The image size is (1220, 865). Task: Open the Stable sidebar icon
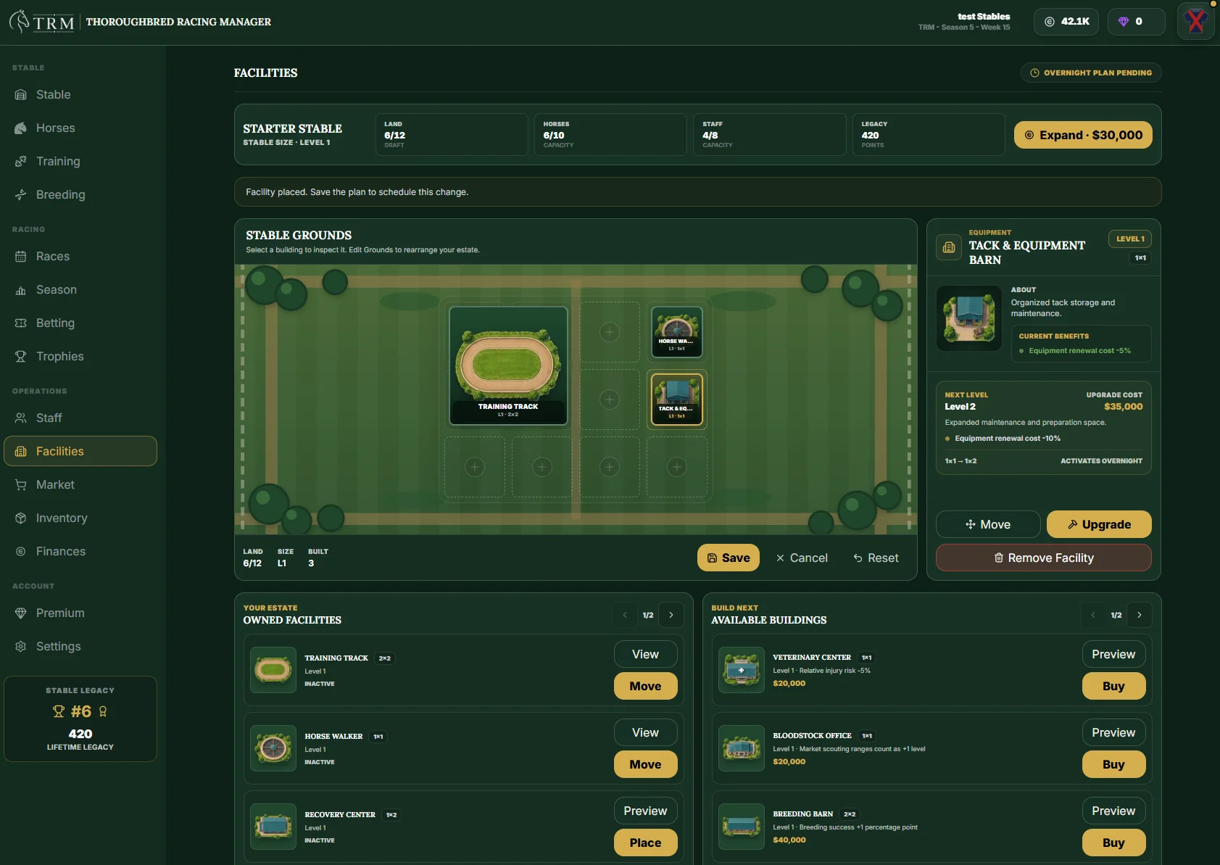(x=21, y=95)
